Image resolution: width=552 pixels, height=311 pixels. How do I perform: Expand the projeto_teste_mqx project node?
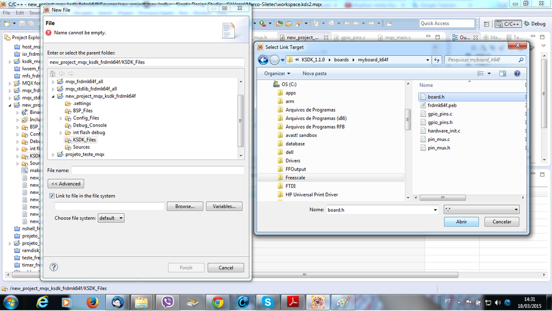(x=53, y=155)
